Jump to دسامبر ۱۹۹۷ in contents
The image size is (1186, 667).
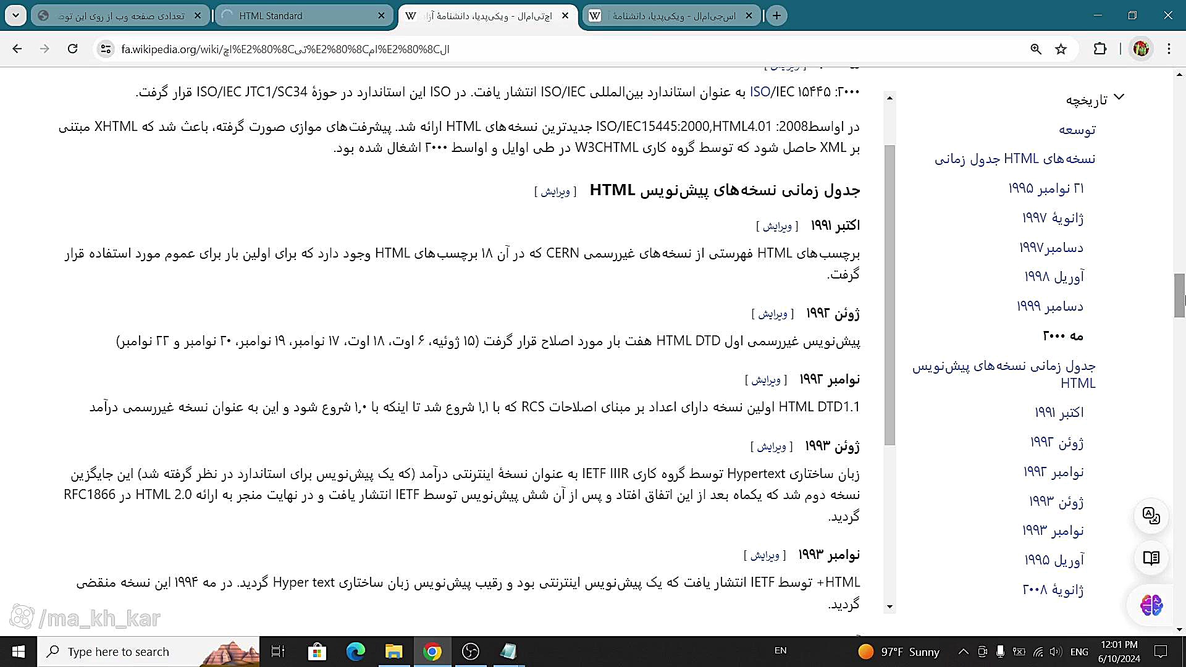click(x=1051, y=247)
